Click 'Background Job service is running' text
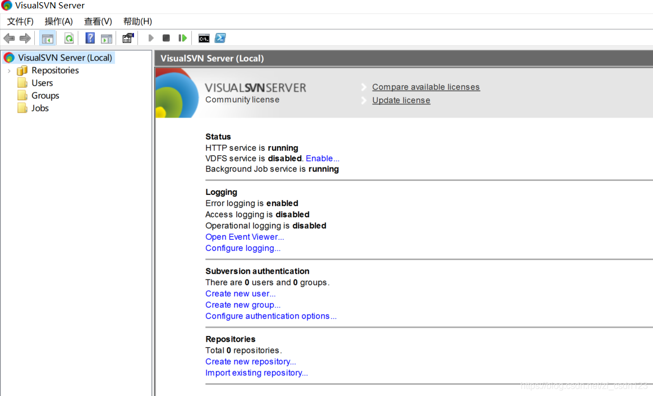The height and width of the screenshot is (396, 653). pos(272,169)
